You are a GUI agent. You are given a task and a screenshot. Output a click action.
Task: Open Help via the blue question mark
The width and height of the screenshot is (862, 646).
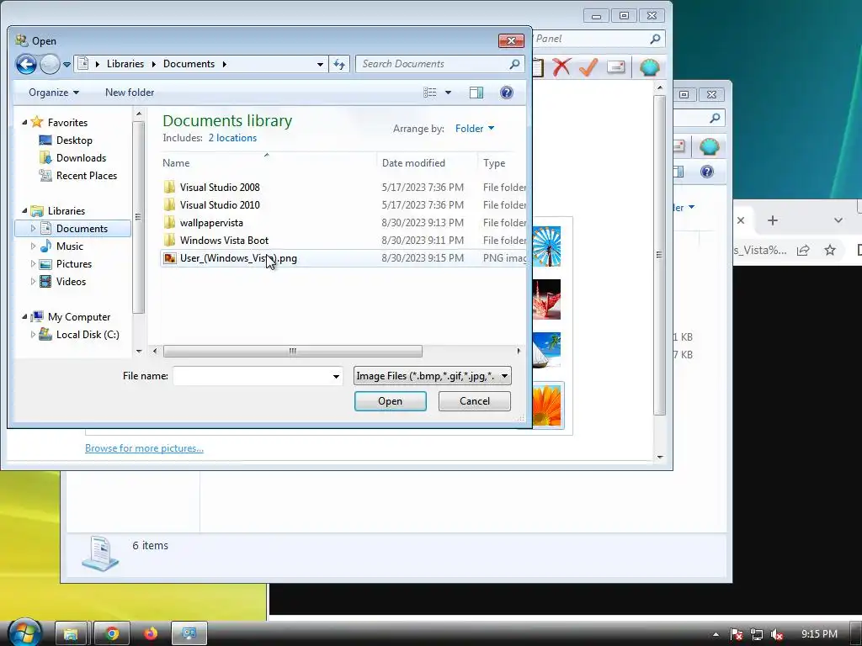click(506, 93)
